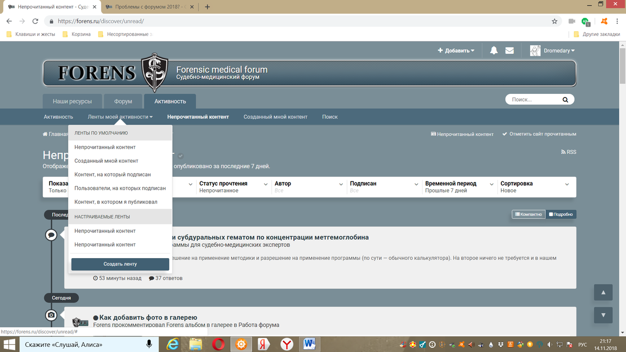Open the Активность main tab
626x352 pixels.
170,102
